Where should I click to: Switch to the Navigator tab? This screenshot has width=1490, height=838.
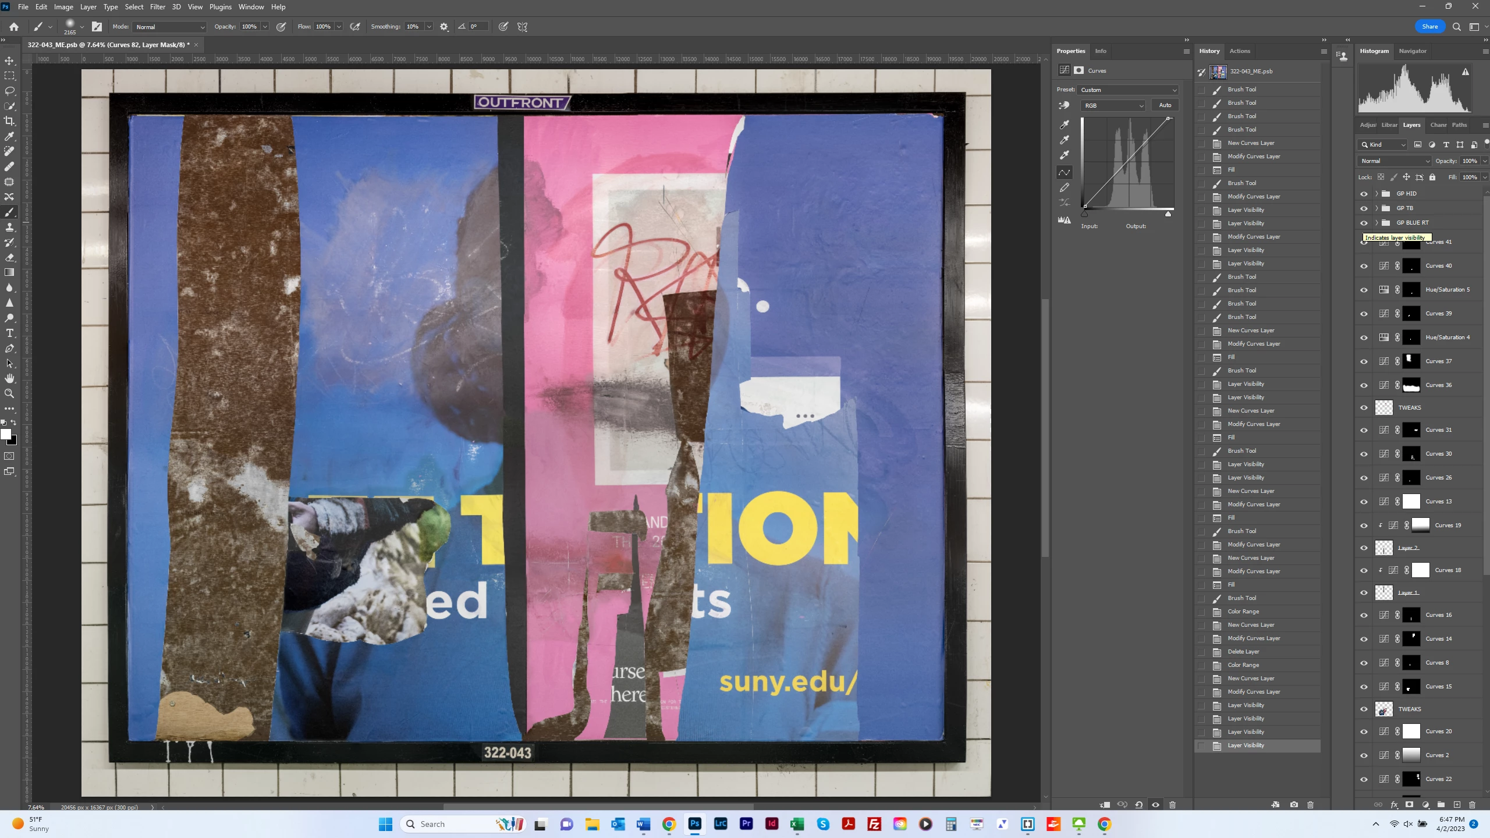[x=1413, y=51]
